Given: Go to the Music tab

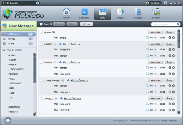Looking at the screenshot, I should 120,13.
